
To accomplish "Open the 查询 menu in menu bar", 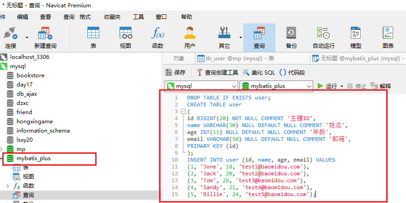I will coord(69,17).
